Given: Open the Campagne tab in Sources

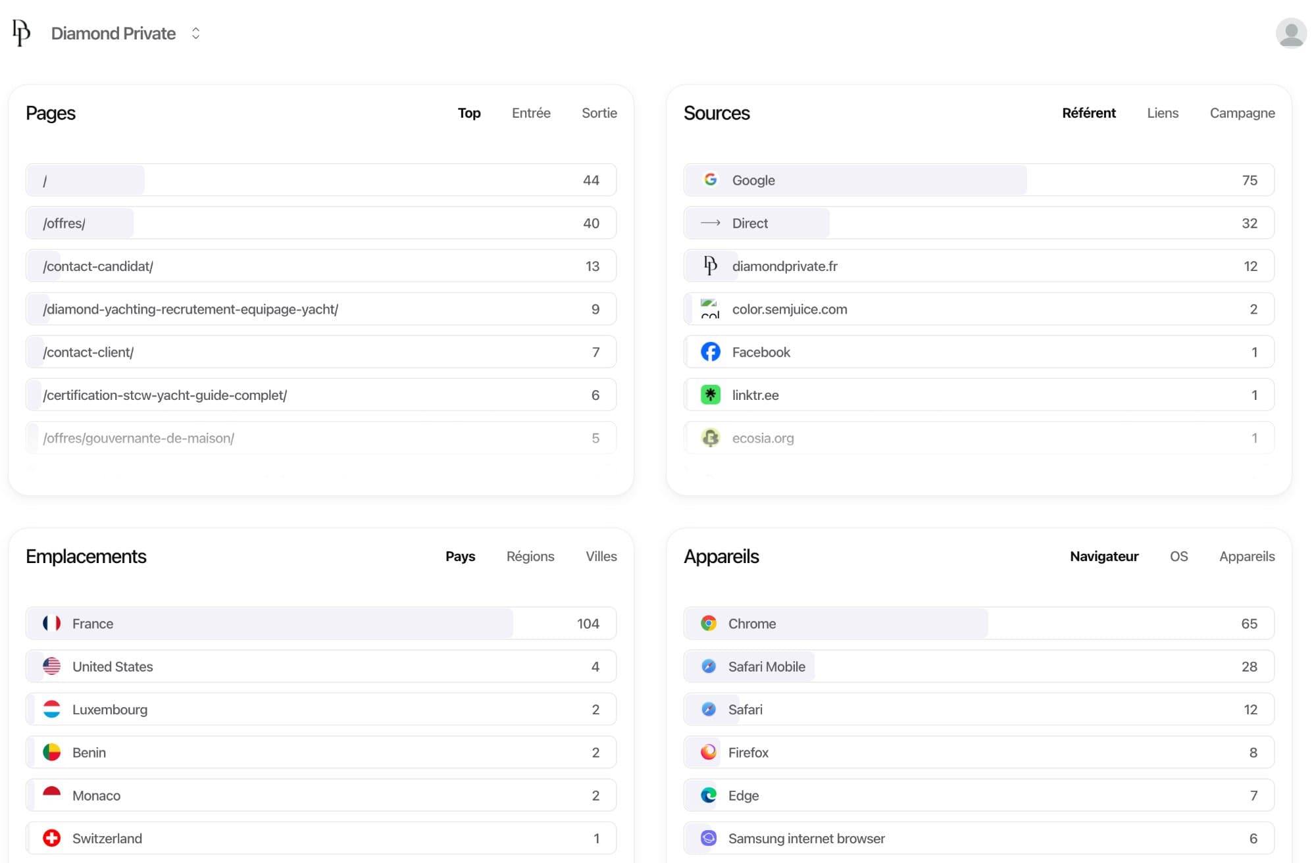Looking at the screenshot, I should 1242,113.
